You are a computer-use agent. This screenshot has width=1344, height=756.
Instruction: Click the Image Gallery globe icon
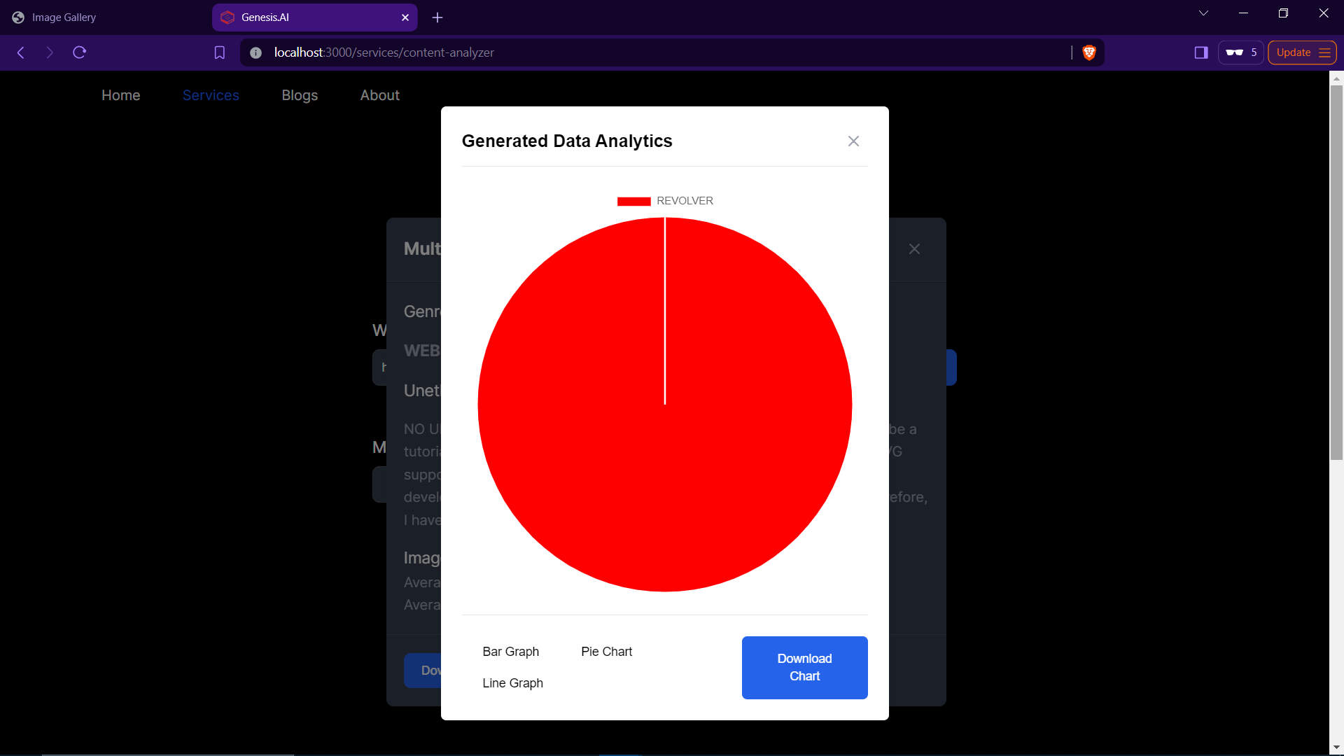(x=17, y=17)
